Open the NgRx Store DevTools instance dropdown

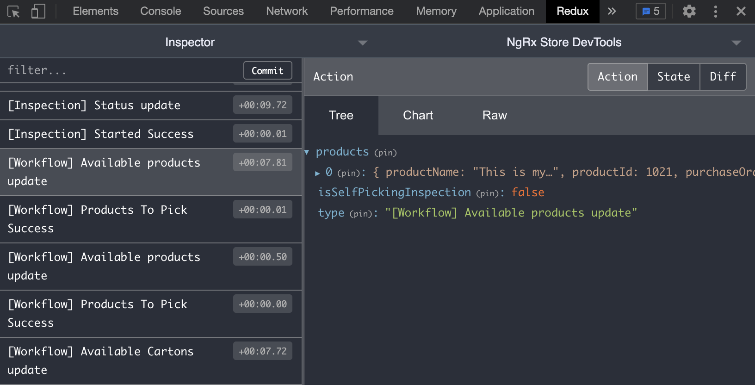736,43
